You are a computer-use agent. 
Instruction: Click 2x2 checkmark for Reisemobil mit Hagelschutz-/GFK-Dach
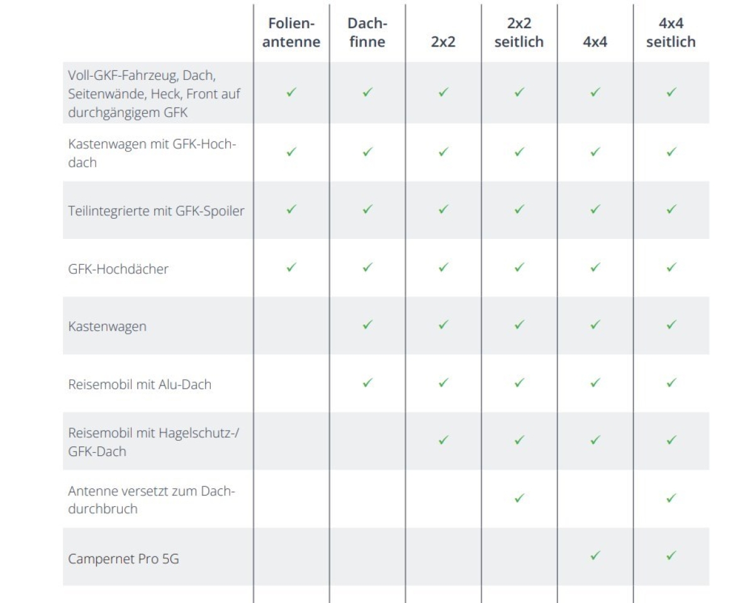coord(443,440)
